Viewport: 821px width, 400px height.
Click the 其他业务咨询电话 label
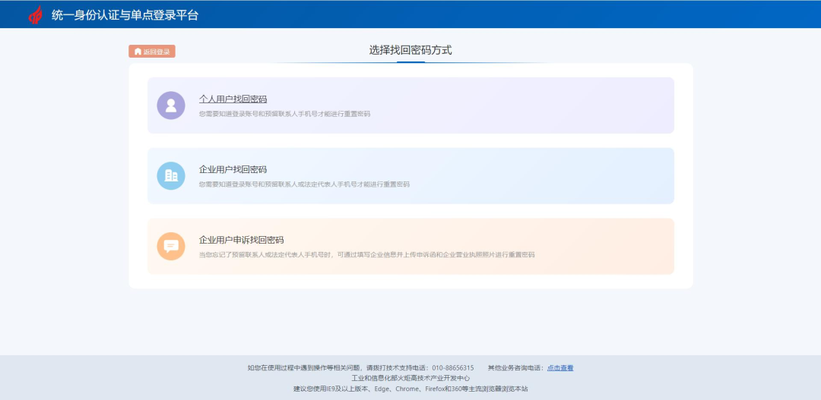click(x=517, y=368)
